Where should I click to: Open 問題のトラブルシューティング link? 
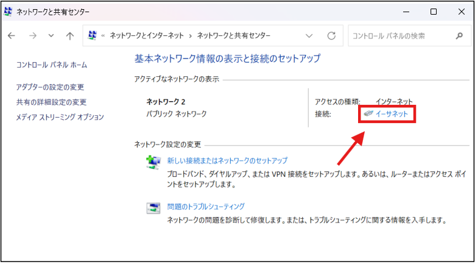pyautogui.click(x=206, y=207)
